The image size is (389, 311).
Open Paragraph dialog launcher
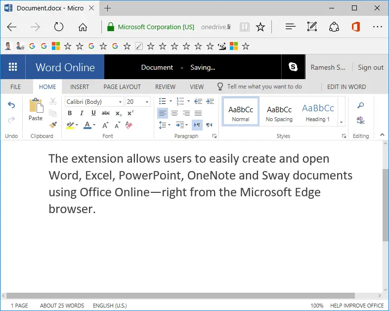[x=215, y=136]
